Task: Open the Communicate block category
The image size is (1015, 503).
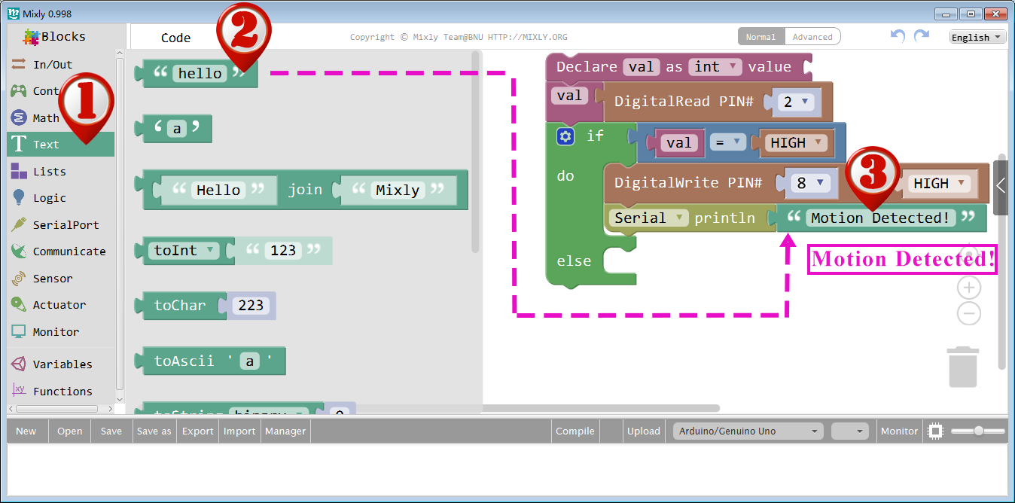Action: point(60,251)
